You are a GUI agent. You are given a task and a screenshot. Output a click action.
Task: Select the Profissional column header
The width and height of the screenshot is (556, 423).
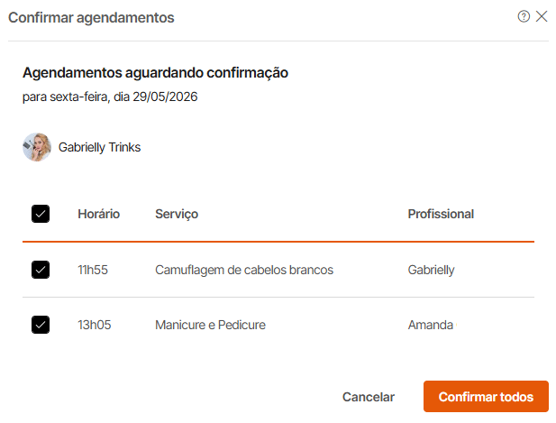[x=441, y=214]
